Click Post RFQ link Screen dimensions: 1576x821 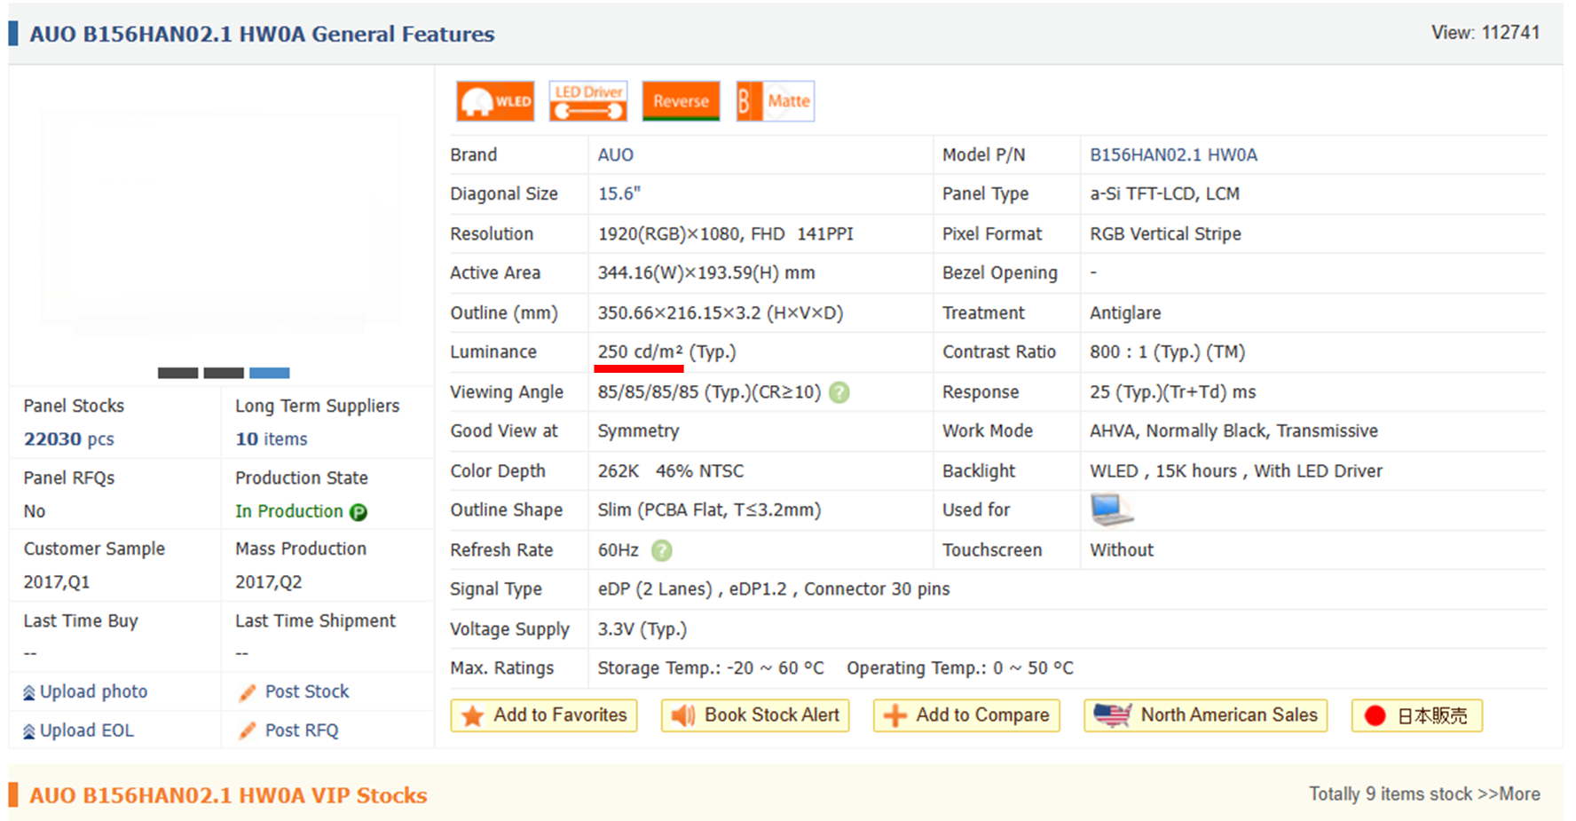(x=302, y=730)
